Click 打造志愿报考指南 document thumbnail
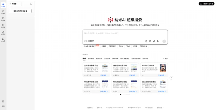Viewport: 217px width, 110px height. pos(105,68)
